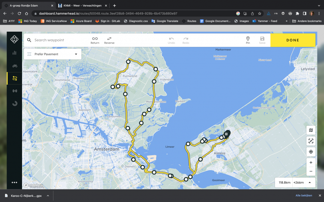Click Alle bekijken in downloads bar
The width and height of the screenshot is (324, 202).
point(304,195)
